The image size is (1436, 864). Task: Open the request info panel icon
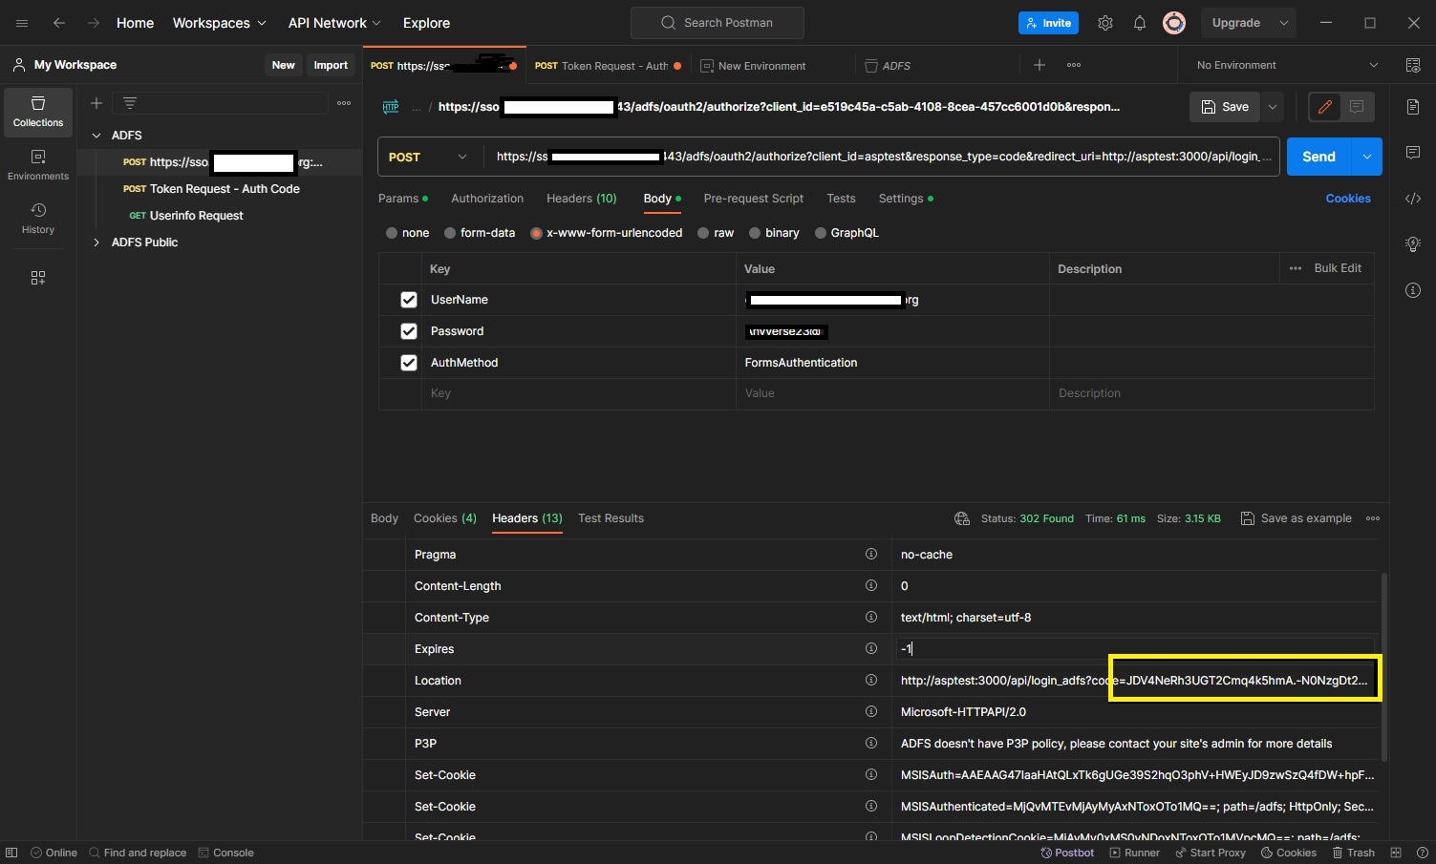pyautogui.click(x=1413, y=290)
